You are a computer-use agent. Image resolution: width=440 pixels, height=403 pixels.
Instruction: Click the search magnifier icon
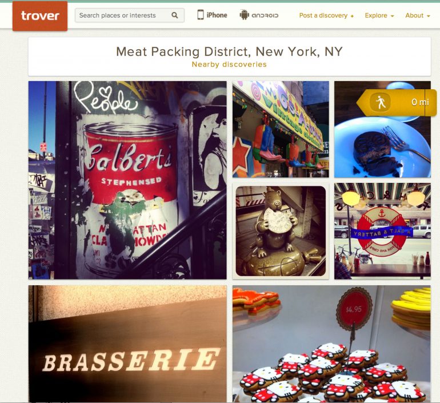coord(174,15)
